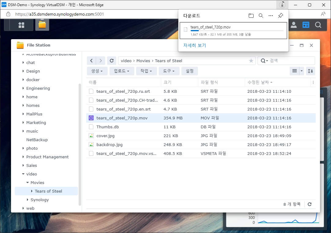Image resolution: width=331 pixels, height=233 pixels.
Task: Expand the photo folder tree node
Action: (x=23, y=148)
